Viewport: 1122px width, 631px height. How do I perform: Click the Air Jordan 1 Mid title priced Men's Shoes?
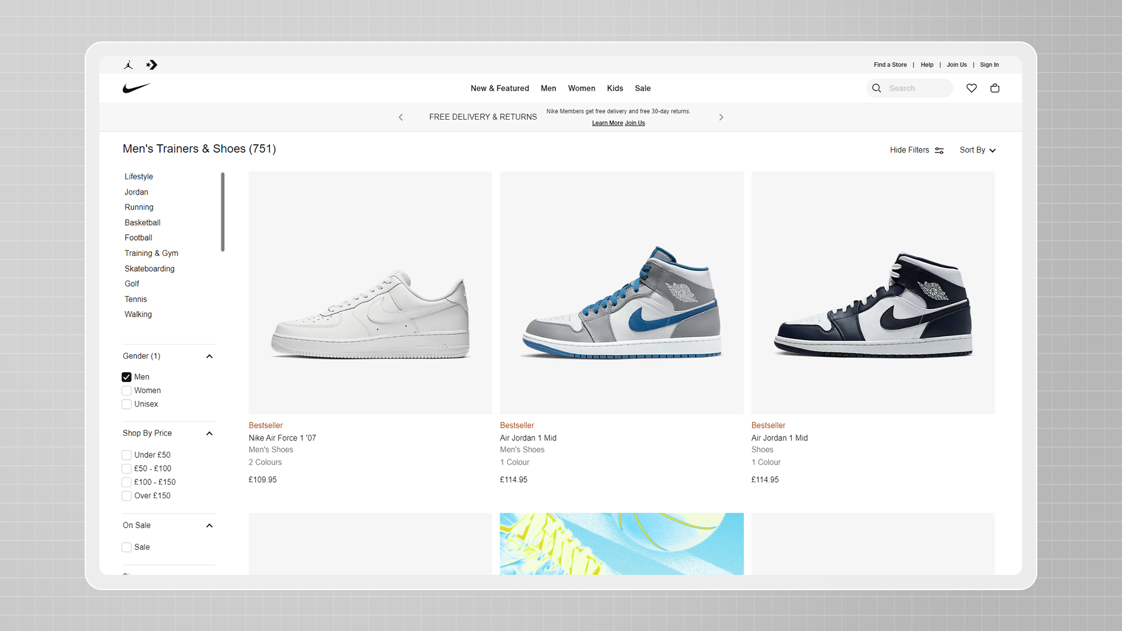pyautogui.click(x=528, y=438)
